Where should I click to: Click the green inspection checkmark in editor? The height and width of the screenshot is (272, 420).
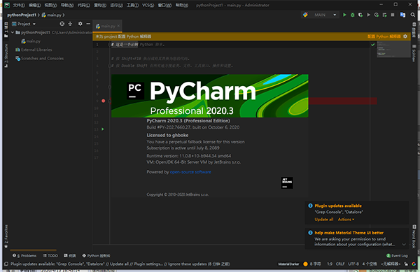point(372,45)
